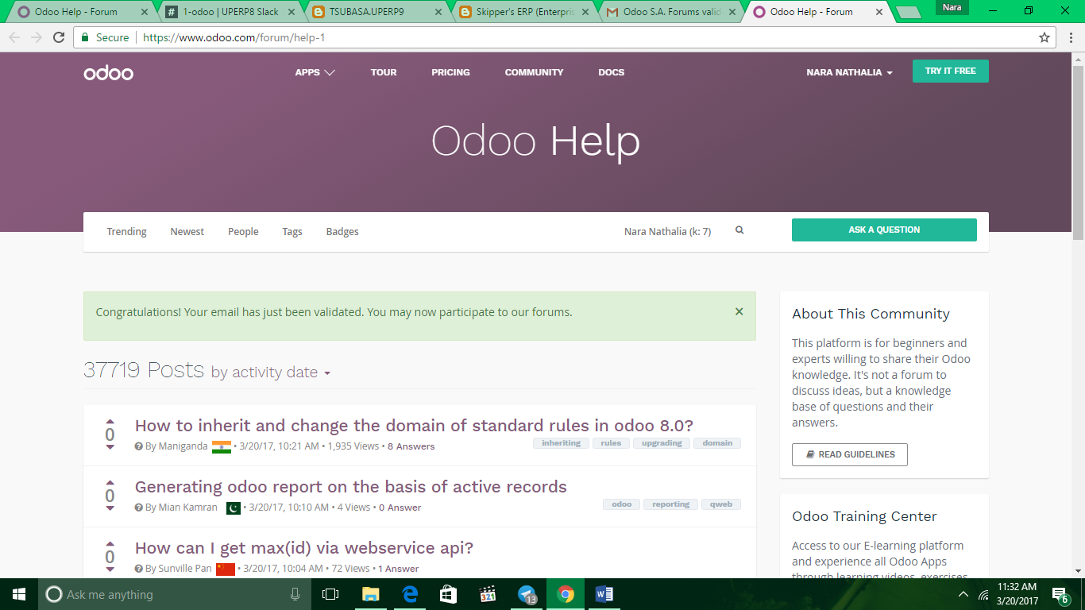
Task: Show hidden system tray icons chevron
Action: (x=963, y=594)
